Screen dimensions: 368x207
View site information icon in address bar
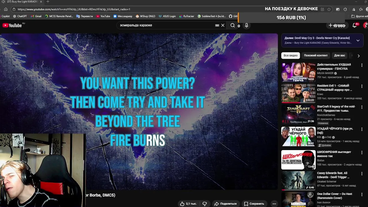tap(14, 9)
